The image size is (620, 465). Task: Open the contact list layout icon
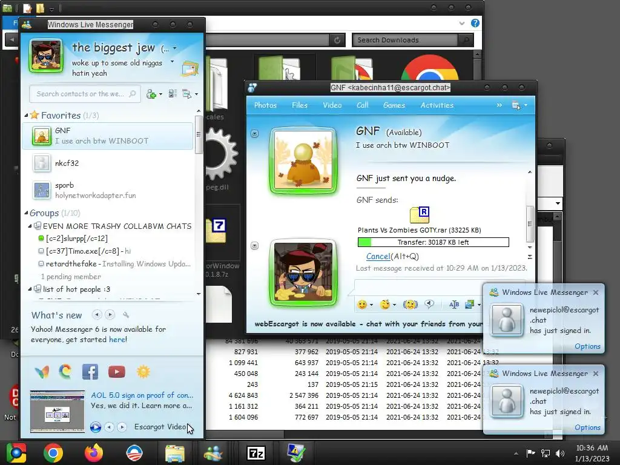pyautogui.click(x=173, y=94)
